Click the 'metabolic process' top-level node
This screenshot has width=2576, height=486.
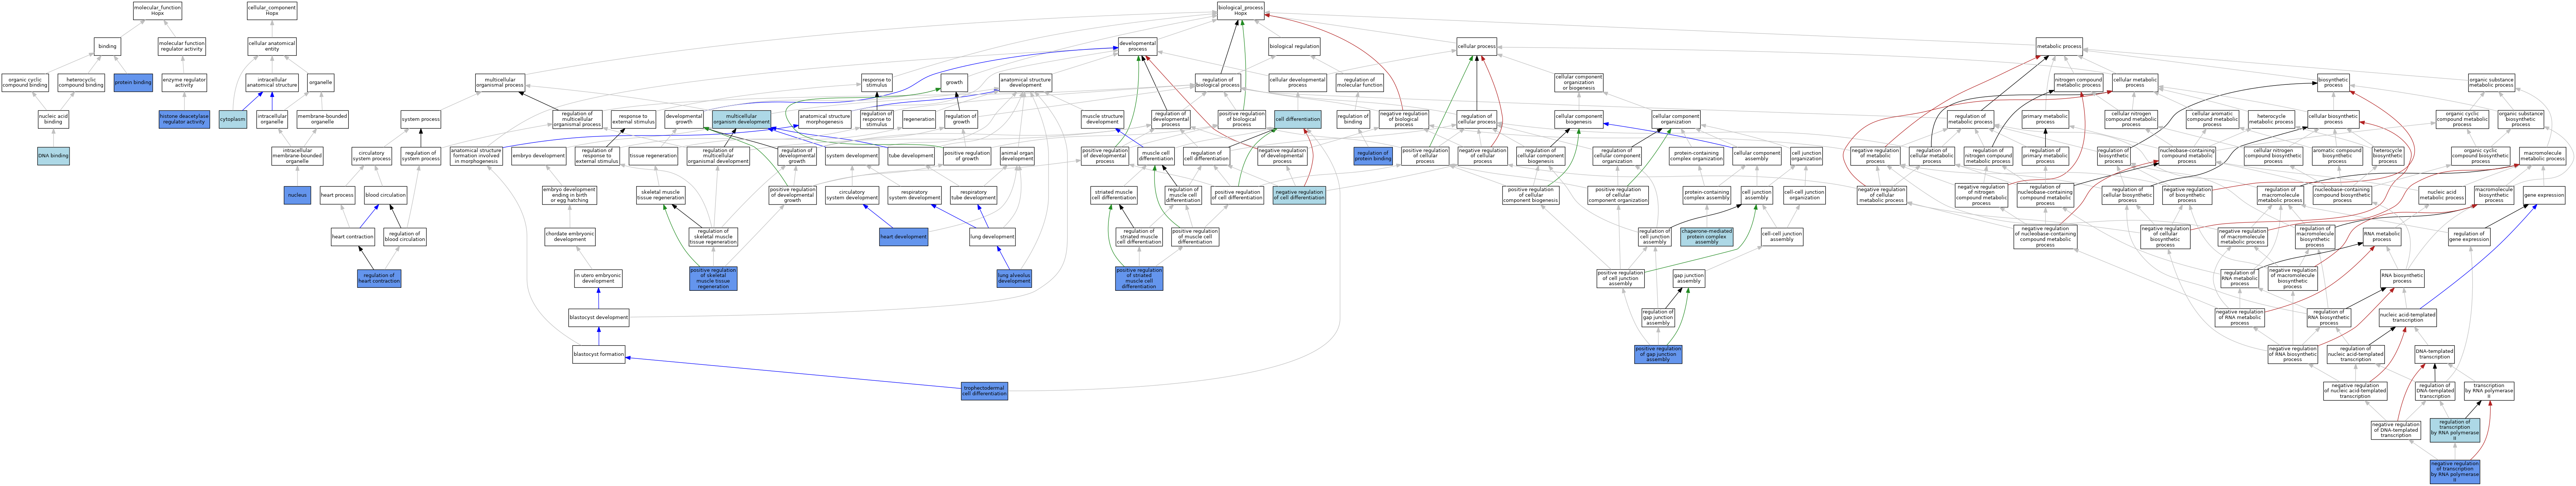click(x=2059, y=46)
